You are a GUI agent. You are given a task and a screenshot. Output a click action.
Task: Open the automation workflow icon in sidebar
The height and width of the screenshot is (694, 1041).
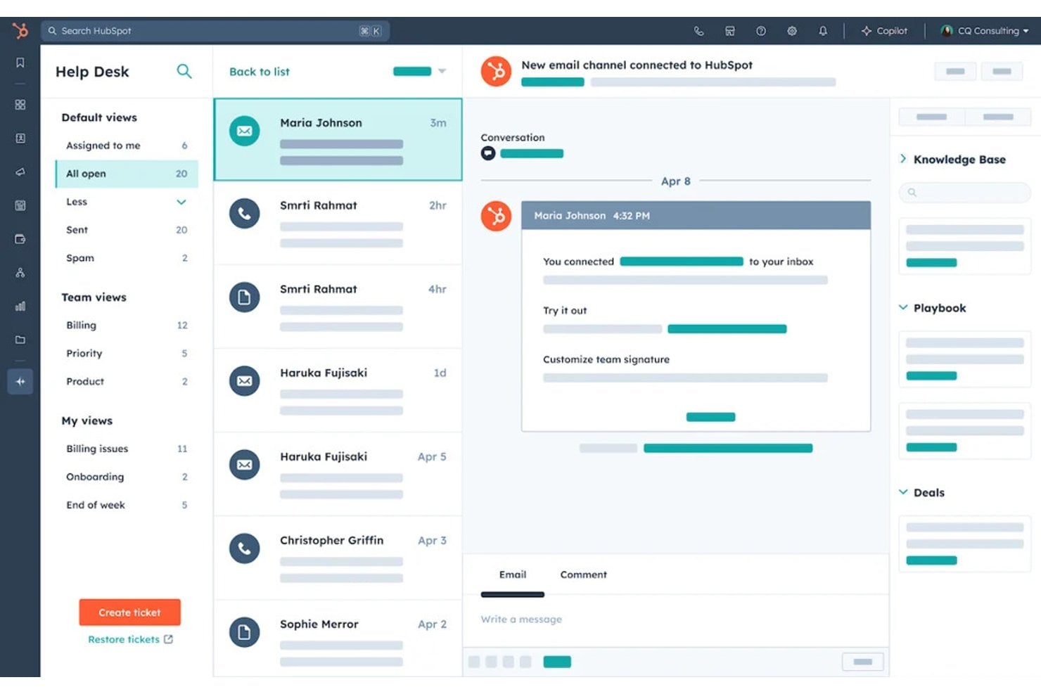(x=20, y=273)
